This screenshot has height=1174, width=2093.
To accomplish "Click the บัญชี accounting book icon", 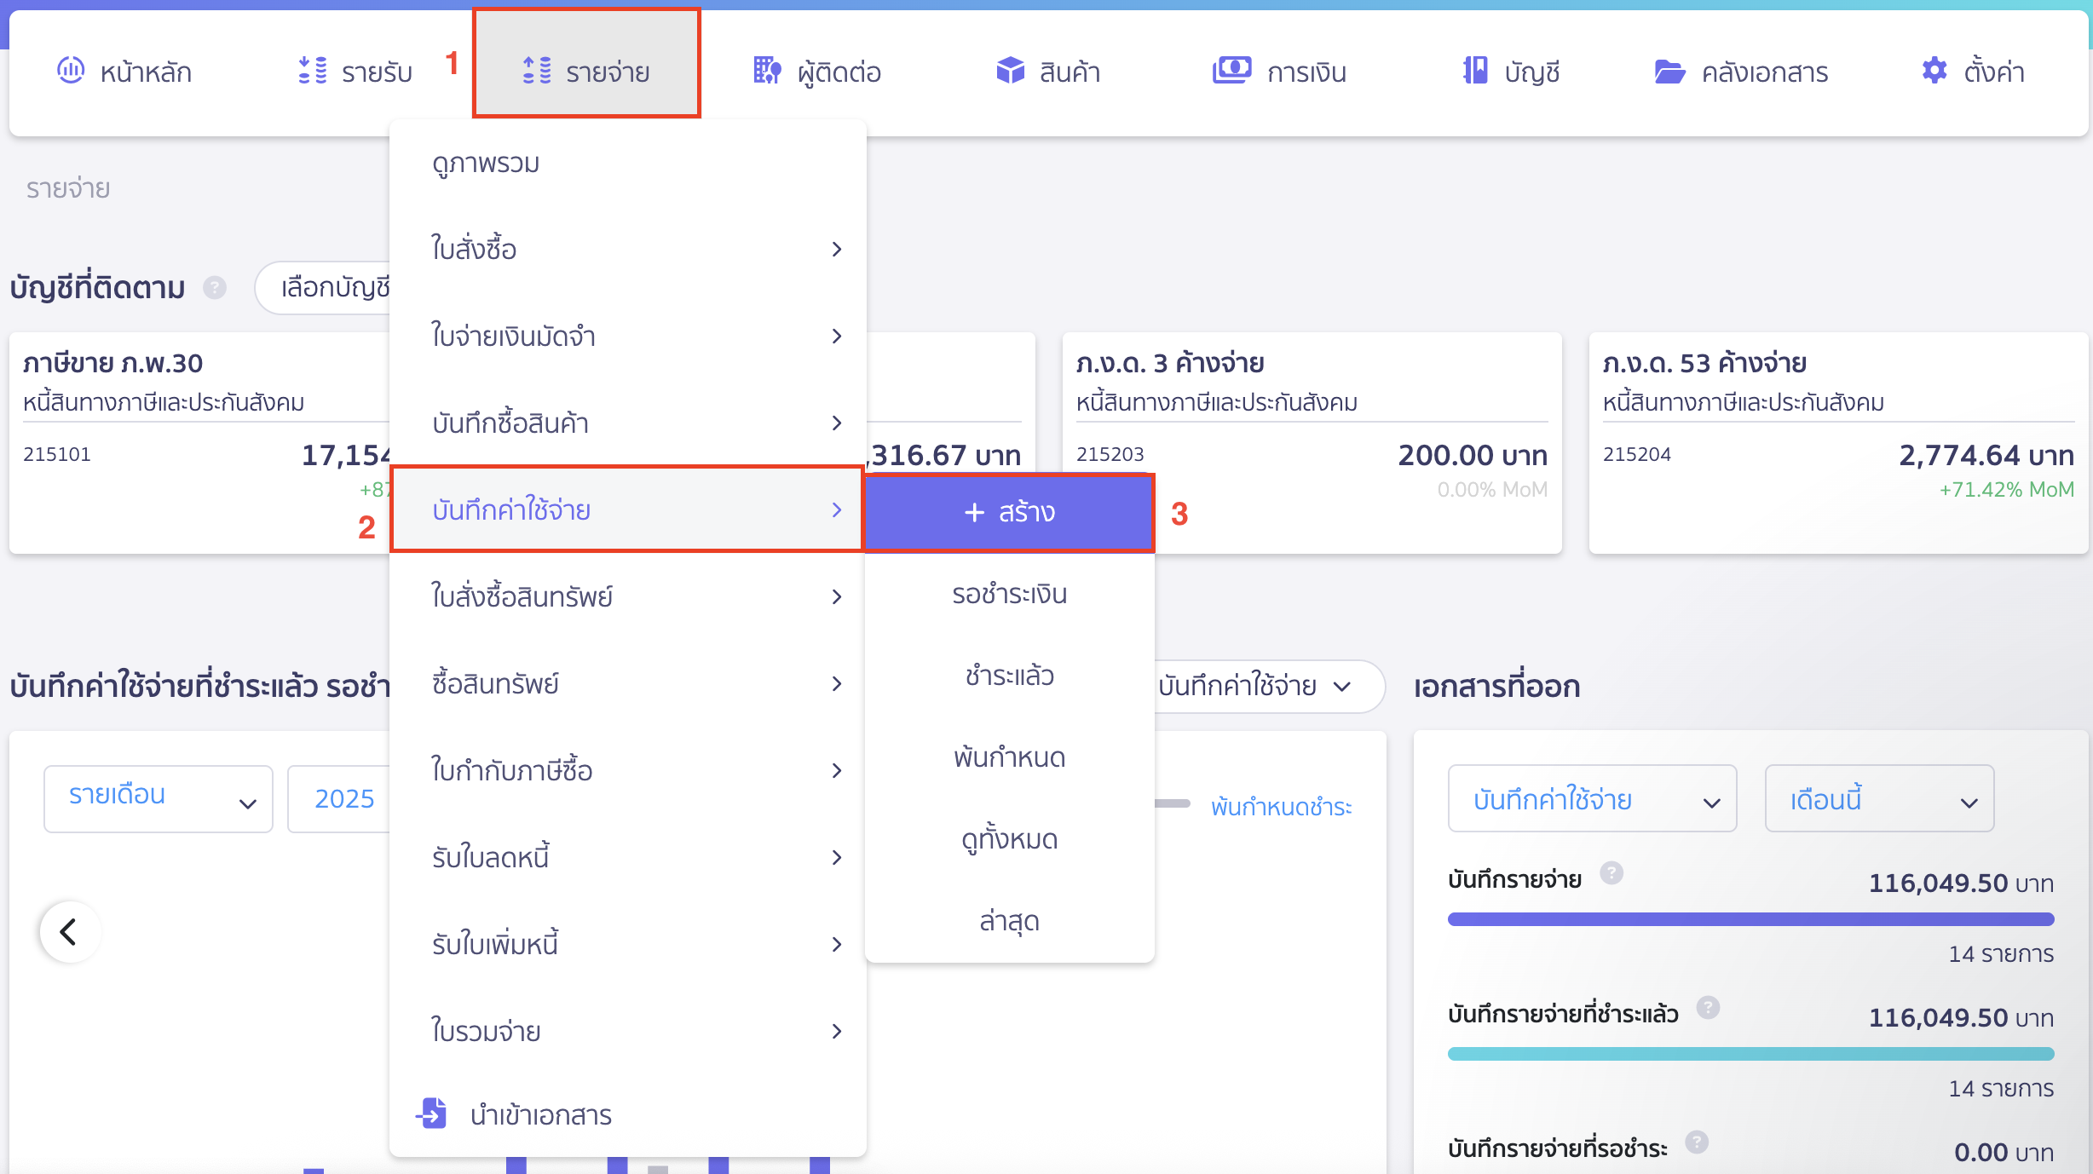I will click(1475, 70).
